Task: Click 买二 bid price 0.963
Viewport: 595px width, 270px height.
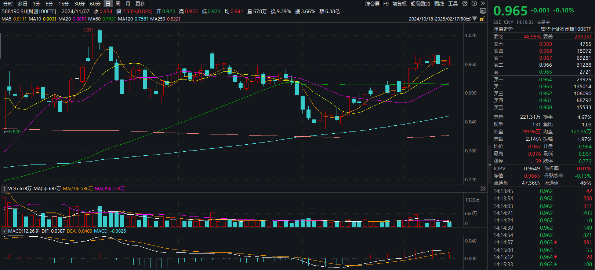Action: point(545,86)
